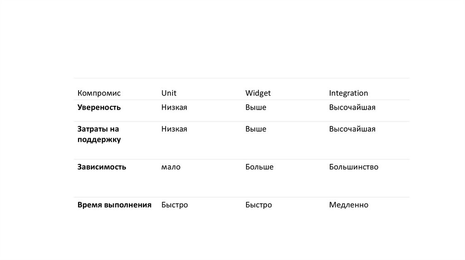Select the Widget column header
Image resolution: width=465 pixels, height=260 pixels.
coord(258,93)
